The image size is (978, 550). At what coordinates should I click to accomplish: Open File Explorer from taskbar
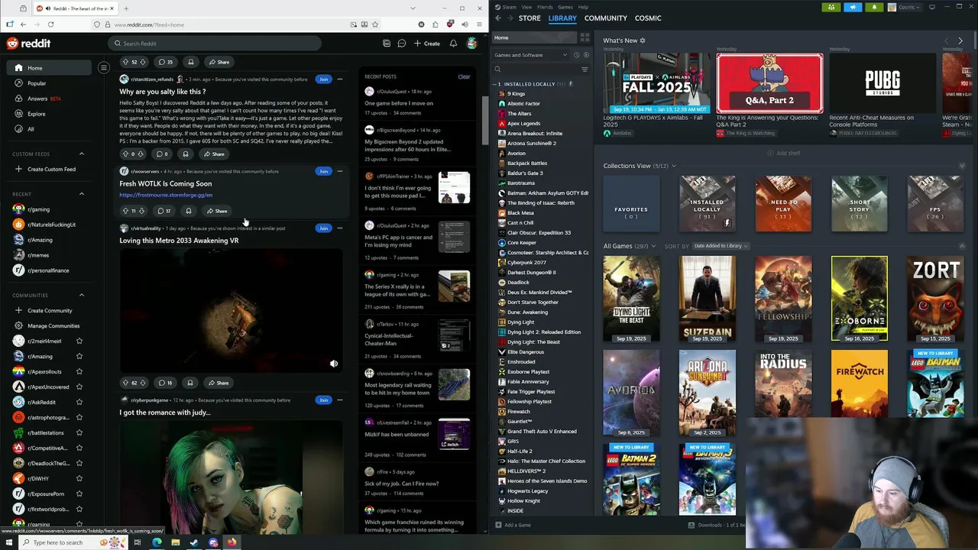coord(175,542)
